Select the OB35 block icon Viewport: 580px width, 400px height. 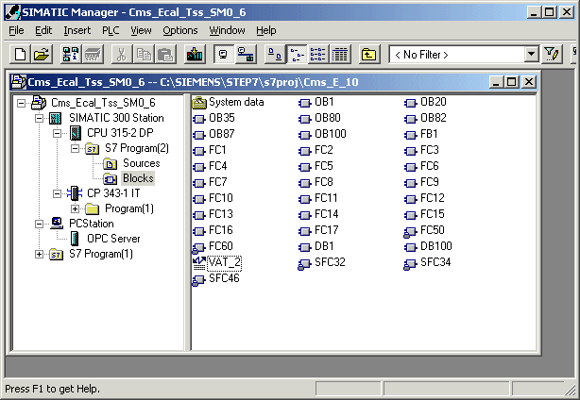coord(199,119)
